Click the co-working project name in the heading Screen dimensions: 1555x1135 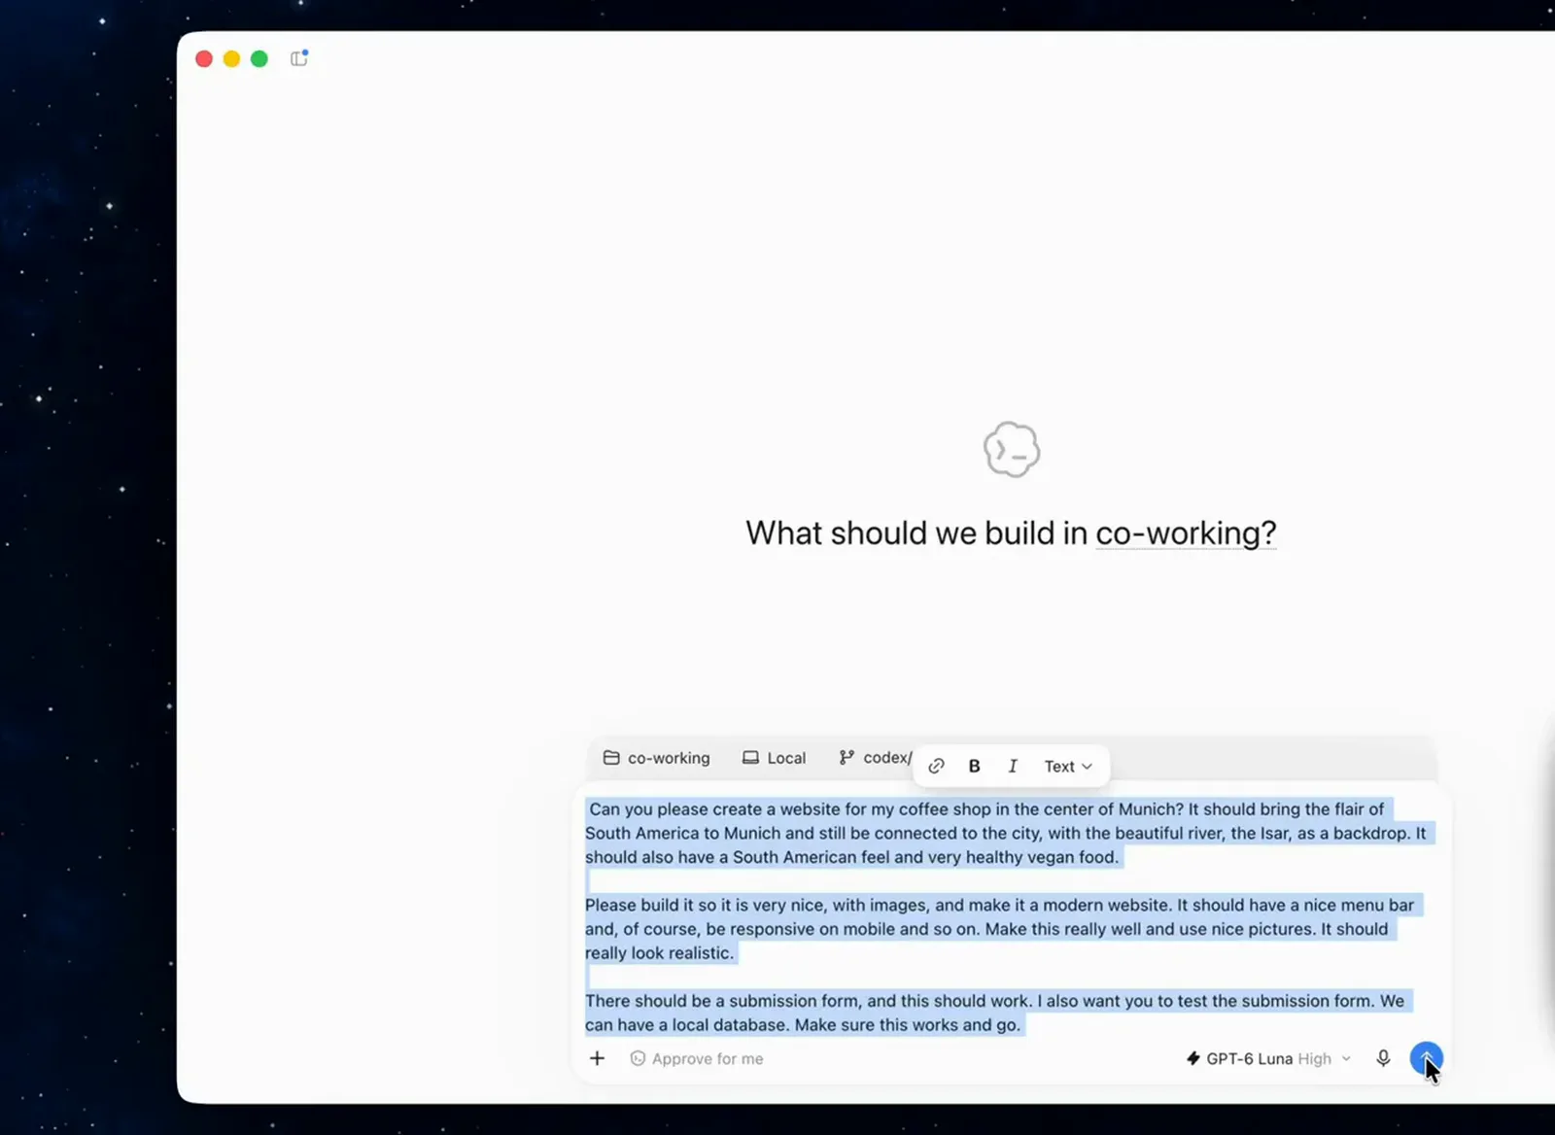point(1186,533)
